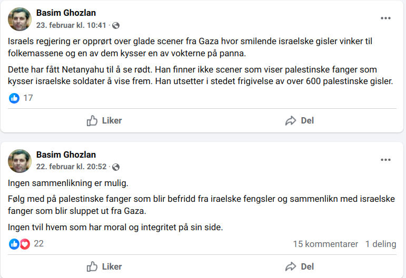406x278 pixels.
Task: Open Basim Ghozlan profile name link, second post
Action: tap(66, 155)
